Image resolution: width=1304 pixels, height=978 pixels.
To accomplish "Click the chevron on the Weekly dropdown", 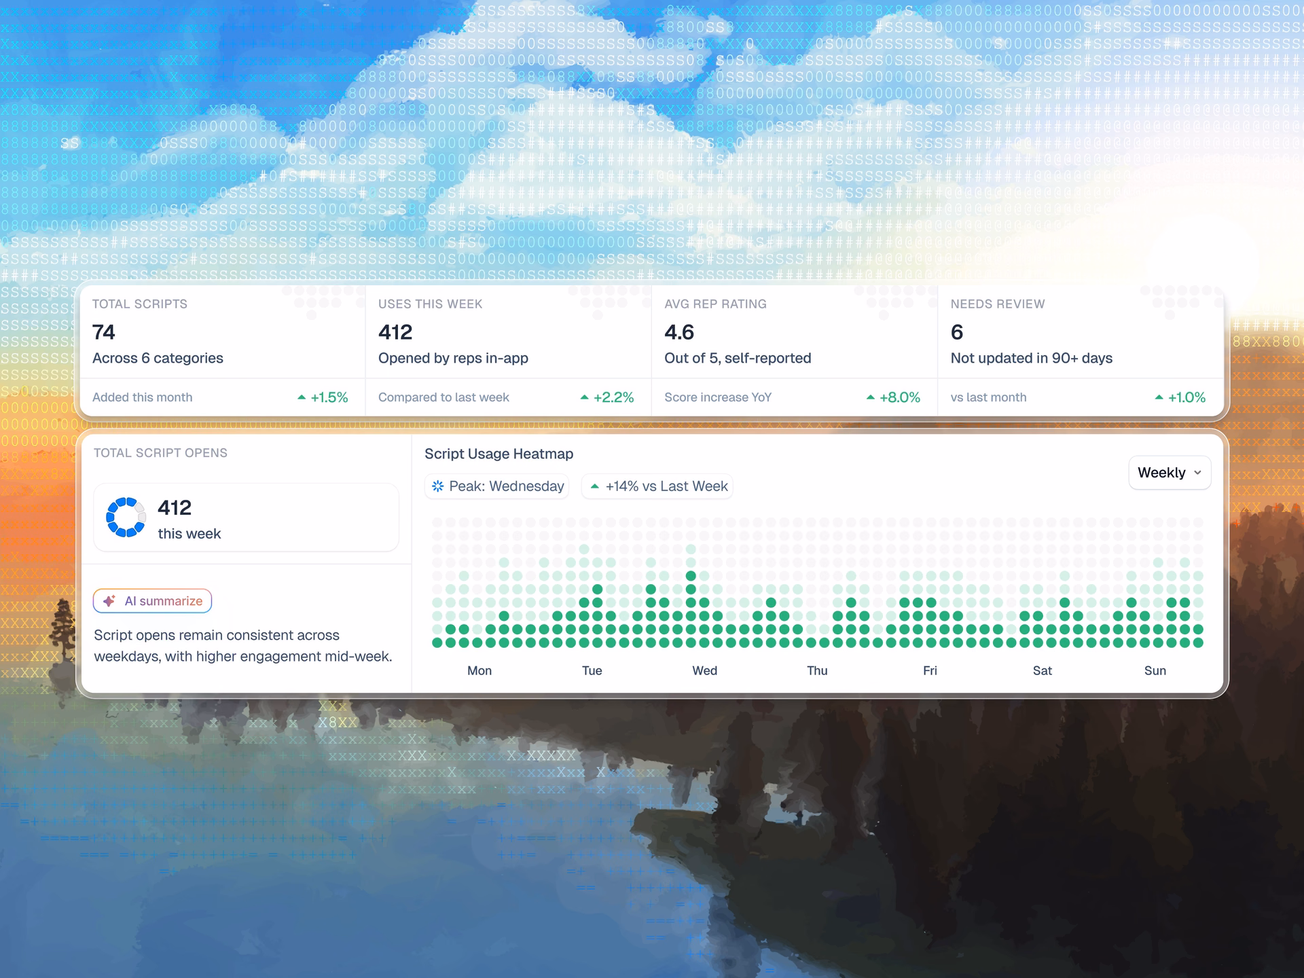I will pos(1197,473).
